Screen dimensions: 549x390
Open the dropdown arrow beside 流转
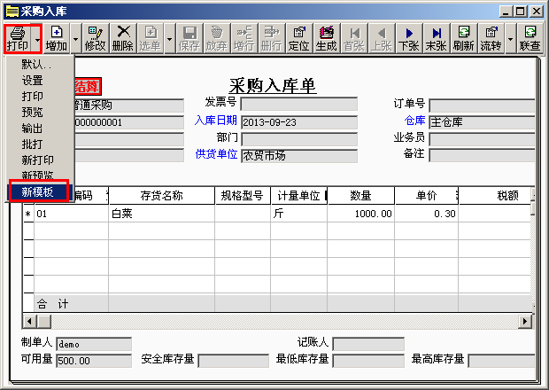tap(511, 39)
